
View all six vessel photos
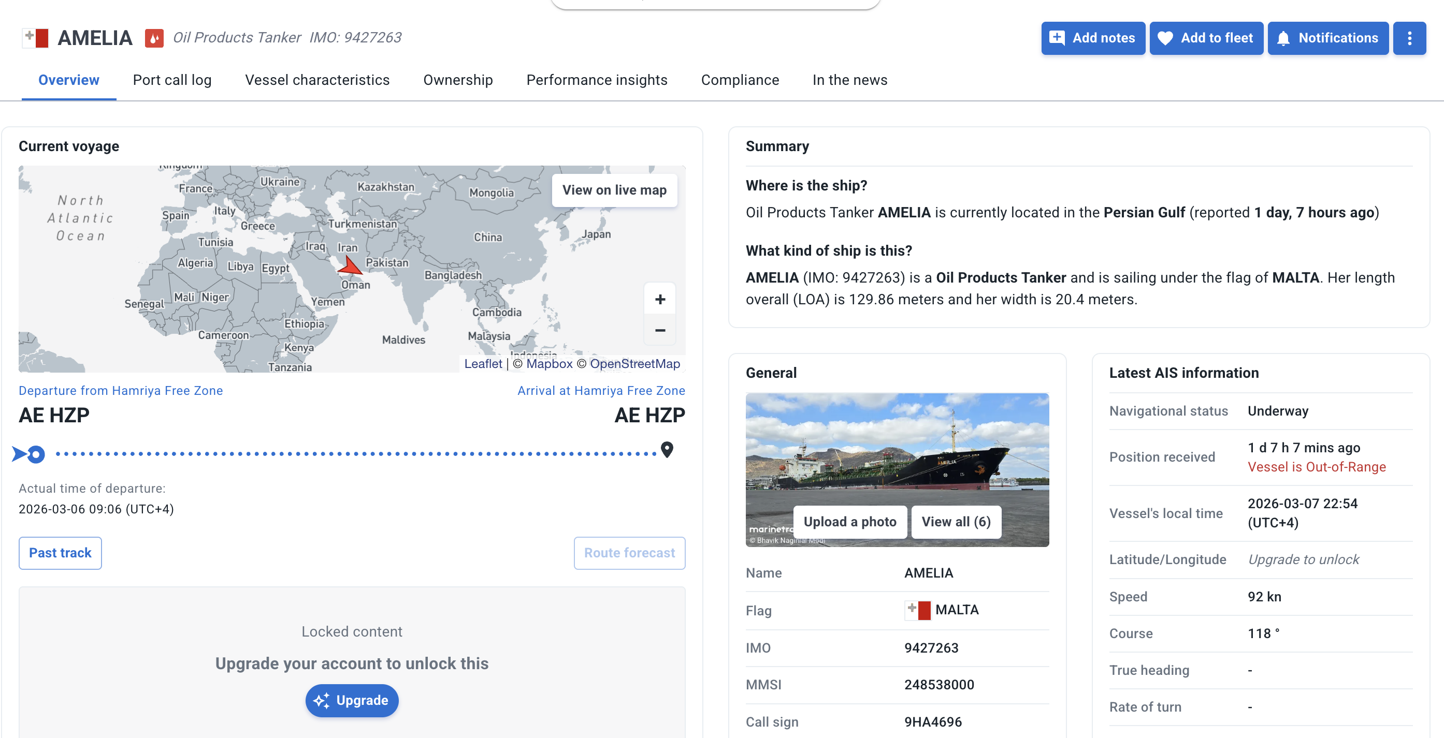(x=956, y=521)
